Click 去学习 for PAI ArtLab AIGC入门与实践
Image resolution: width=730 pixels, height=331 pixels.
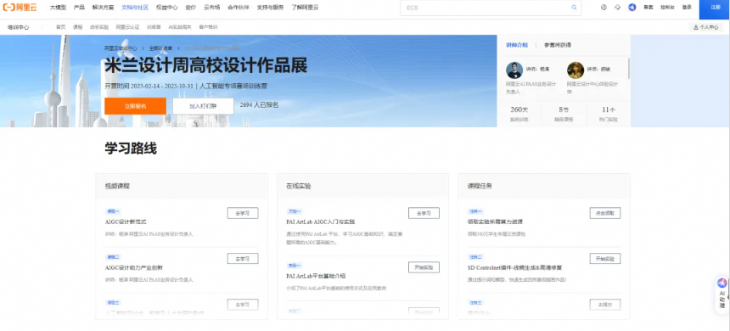(x=424, y=213)
